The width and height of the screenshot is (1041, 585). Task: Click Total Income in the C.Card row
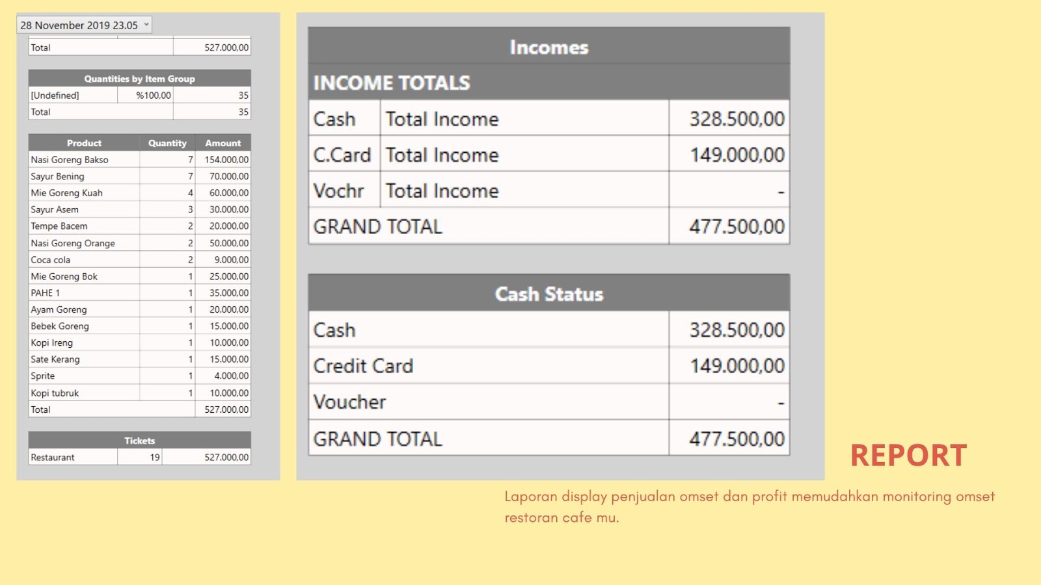point(442,155)
